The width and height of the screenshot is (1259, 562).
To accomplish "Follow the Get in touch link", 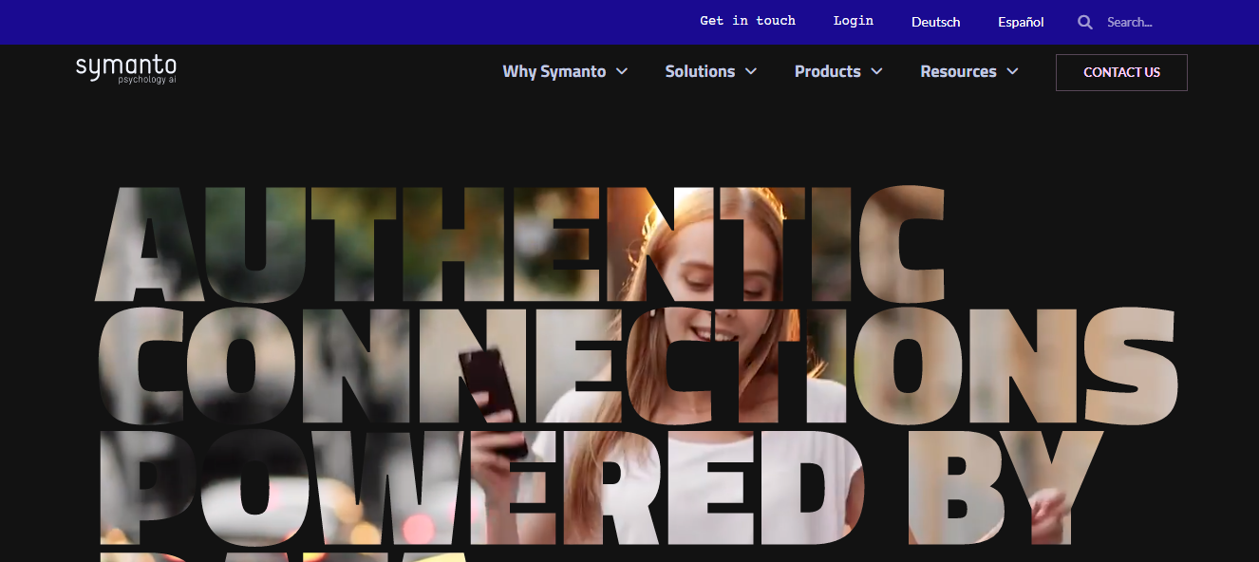I will point(747,21).
